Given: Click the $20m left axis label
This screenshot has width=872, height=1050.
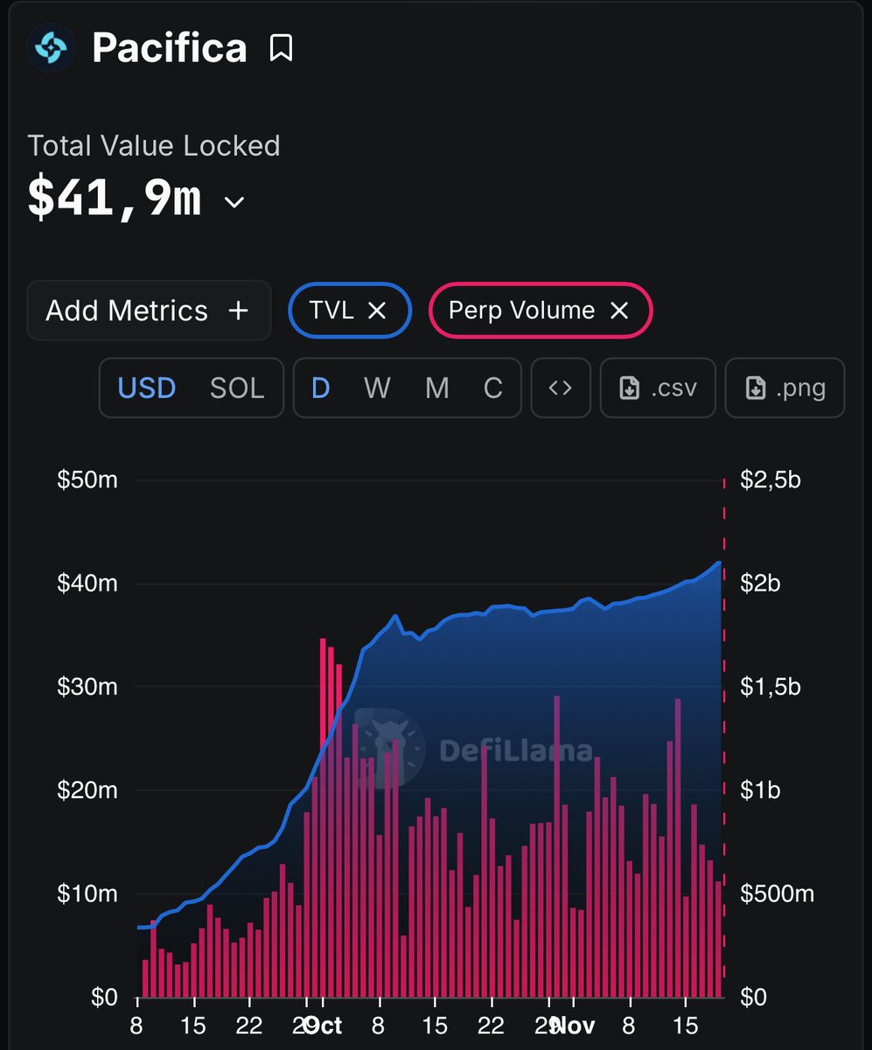Looking at the screenshot, I should [x=87, y=791].
